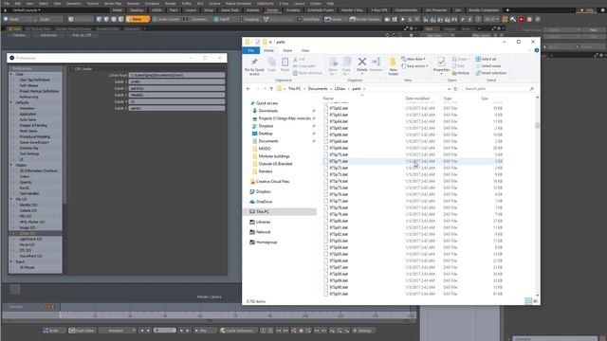This screenshot has height=341, width=607.
Task: Collapse the Data group in Preferences tree
Action: coord(11,74)
